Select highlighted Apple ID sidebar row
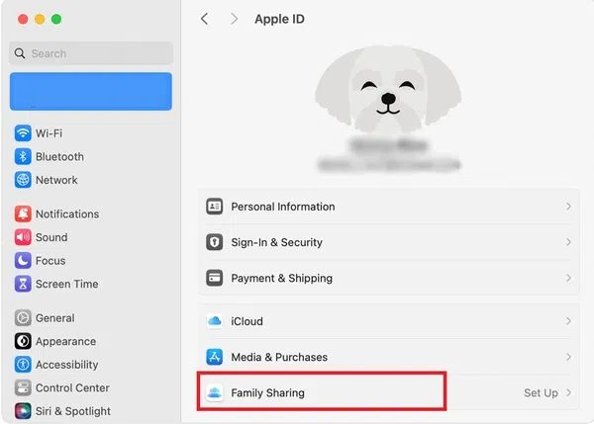The image size is (594, 424). click(91, 92)
